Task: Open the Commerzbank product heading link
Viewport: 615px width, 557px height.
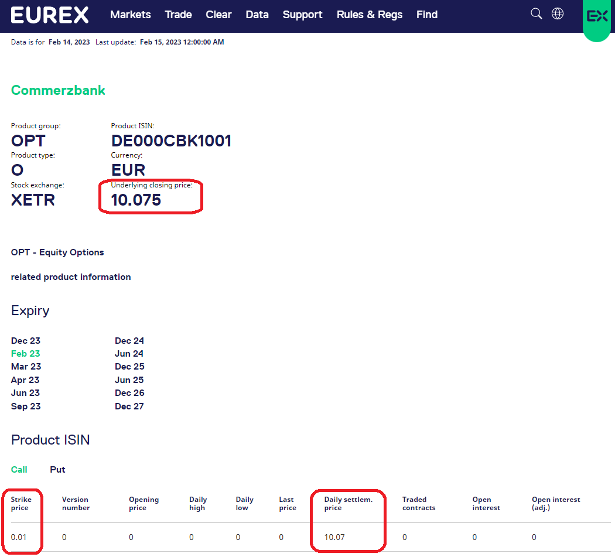Action: [x=58, y=90]
